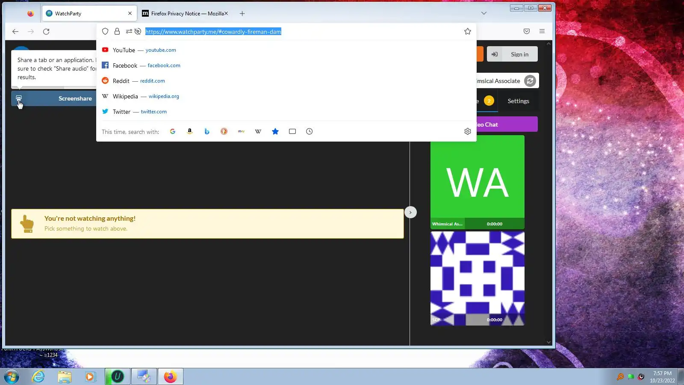The image size is (684, 385).
Task: Open search settings gear in dropdown
Action: (x=468, y=131)
